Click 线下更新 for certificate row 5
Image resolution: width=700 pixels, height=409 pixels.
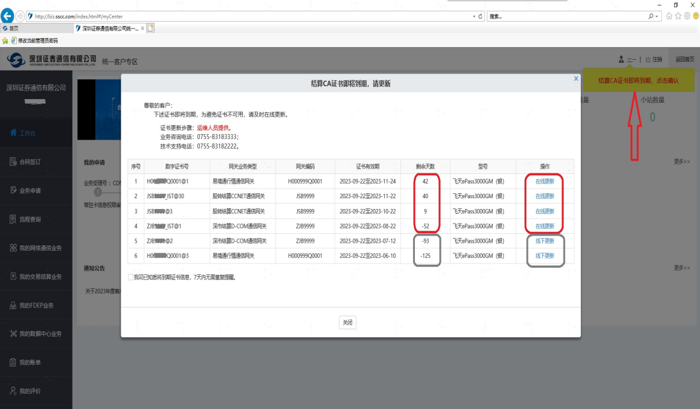tap(545, 240)
